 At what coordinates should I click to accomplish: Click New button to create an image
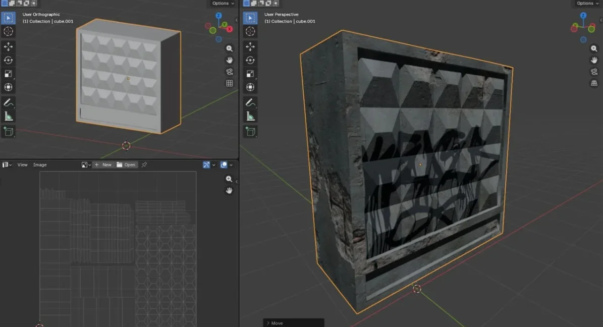[103, 165]
